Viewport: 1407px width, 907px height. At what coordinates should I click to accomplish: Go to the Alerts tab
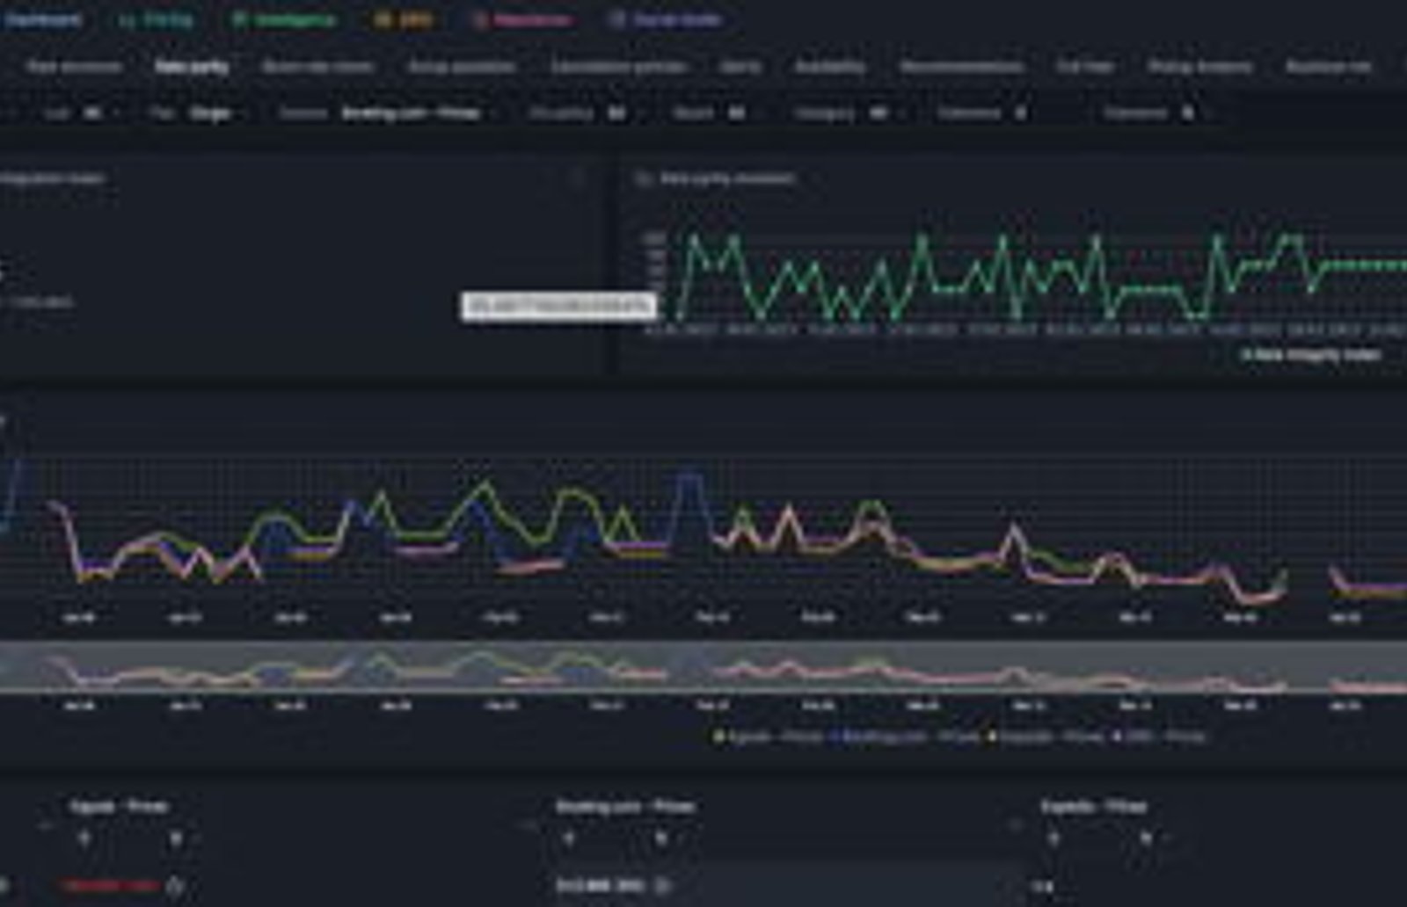(740, 67)
